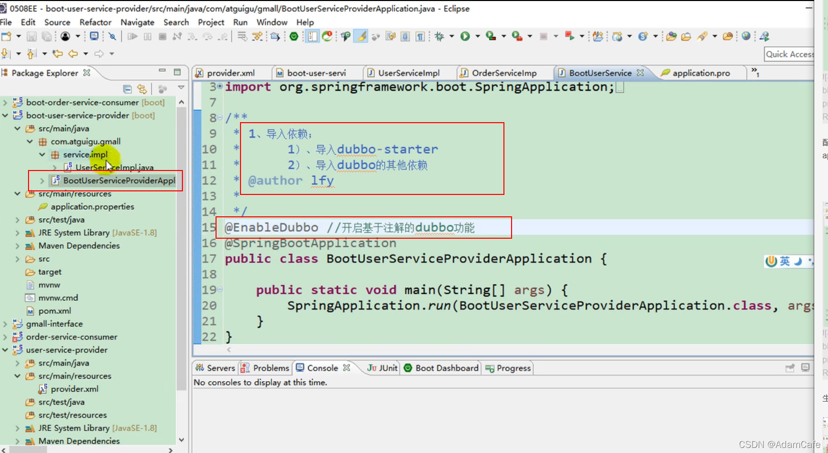This screenshot has width=828, height=453.
Task: Click the Save icon in toolbar
Action: pyautogui.click(x=32, y=36)
